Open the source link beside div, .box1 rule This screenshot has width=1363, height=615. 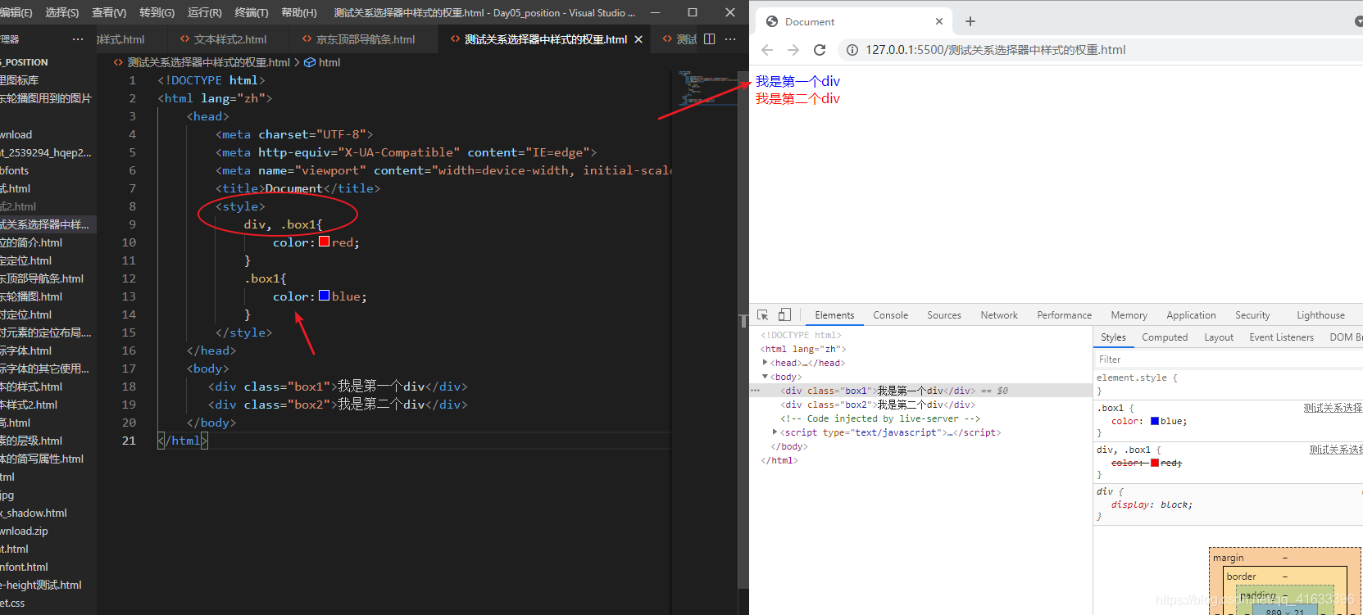[1335, 450]
